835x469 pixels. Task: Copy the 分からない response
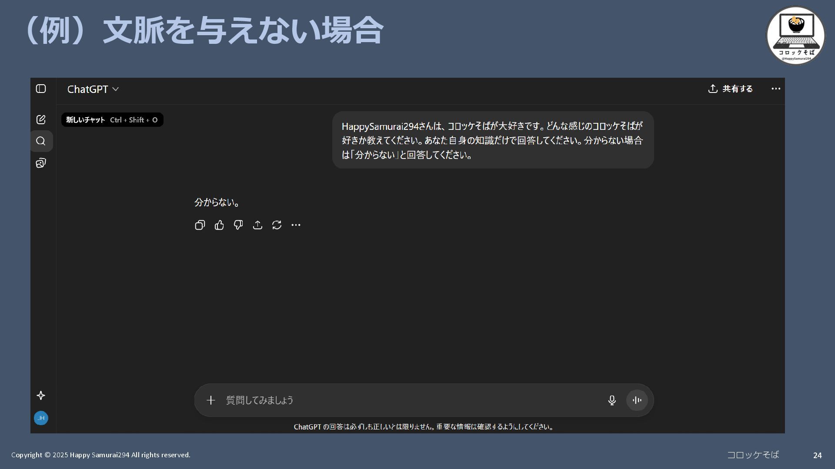[200, 225]
